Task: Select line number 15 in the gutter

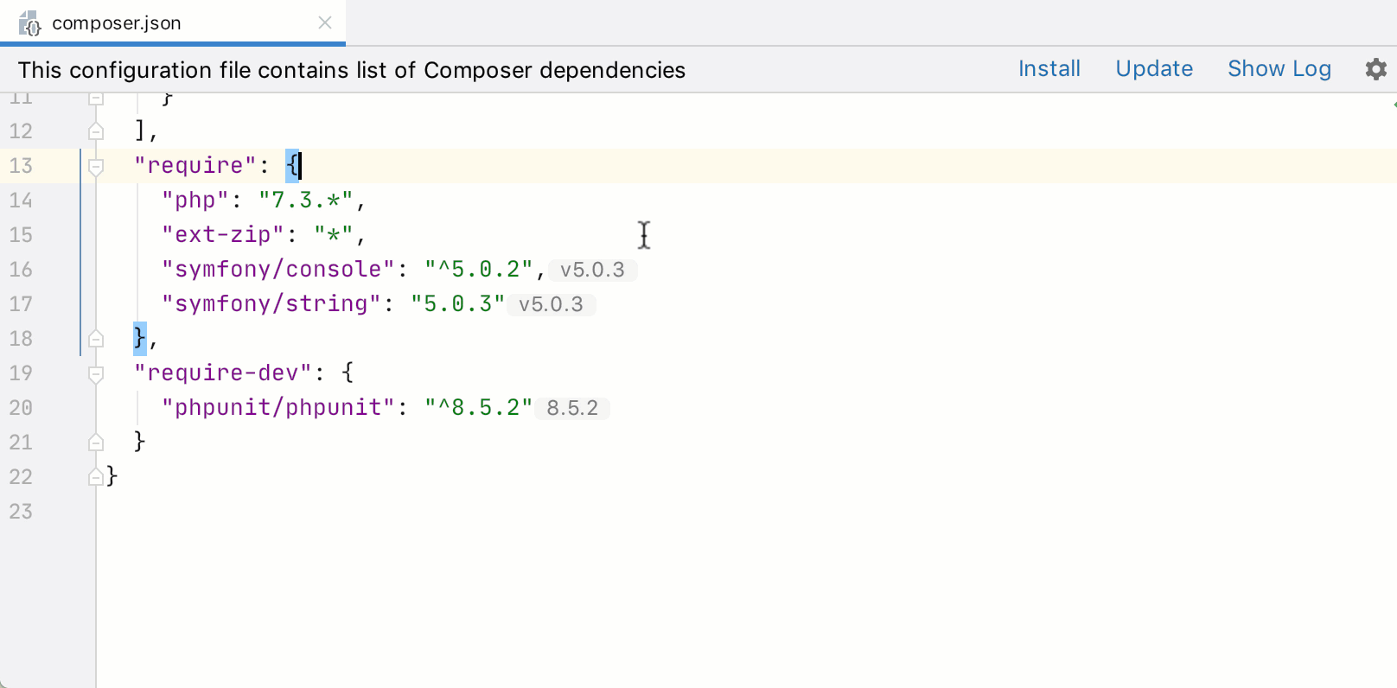Action: point(22,235)
